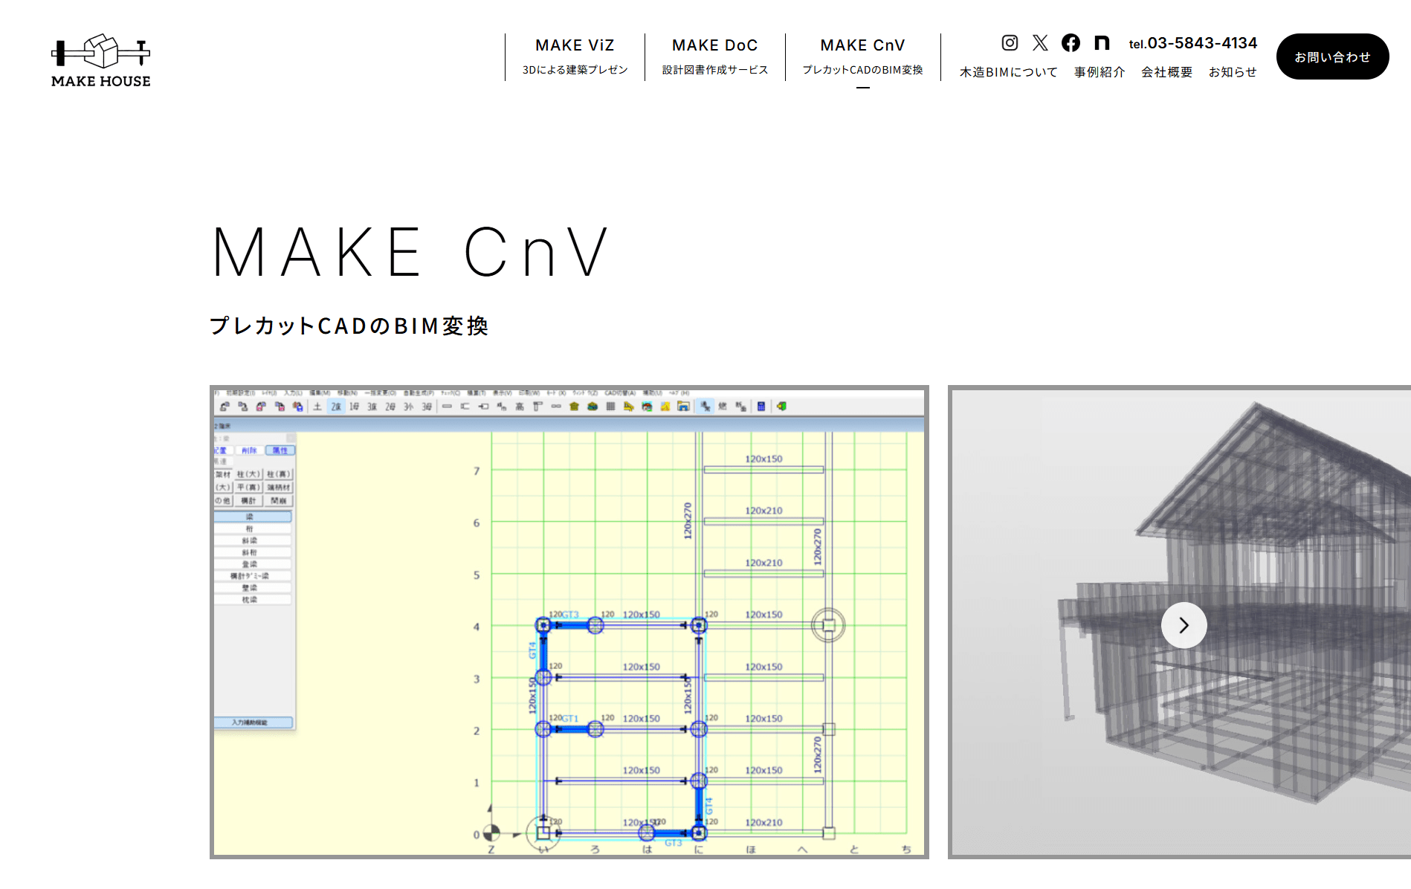Advance the carousel with the next arrow

pos(1184,625)
